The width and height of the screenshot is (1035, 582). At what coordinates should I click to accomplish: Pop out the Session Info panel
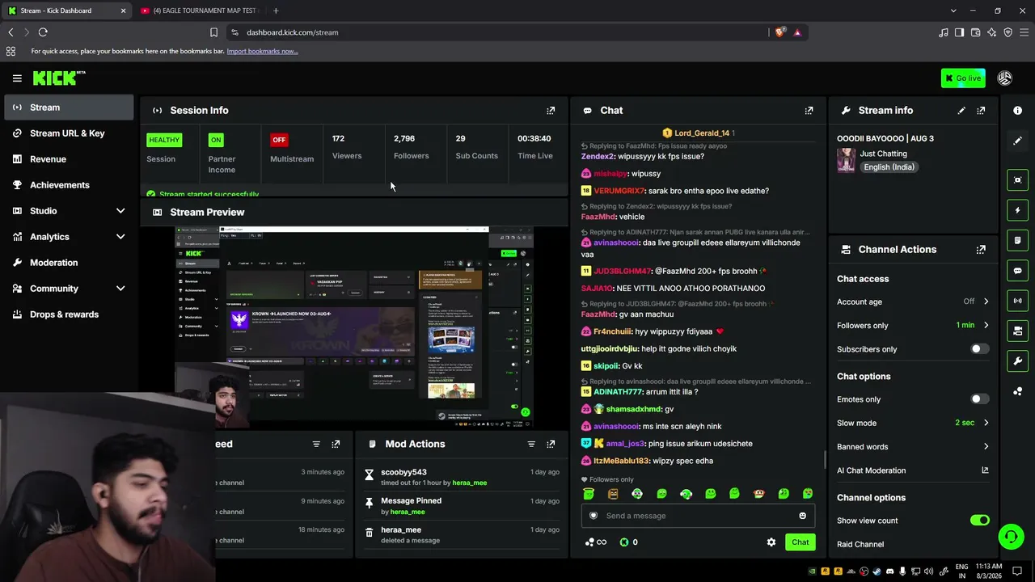[551, 111]
